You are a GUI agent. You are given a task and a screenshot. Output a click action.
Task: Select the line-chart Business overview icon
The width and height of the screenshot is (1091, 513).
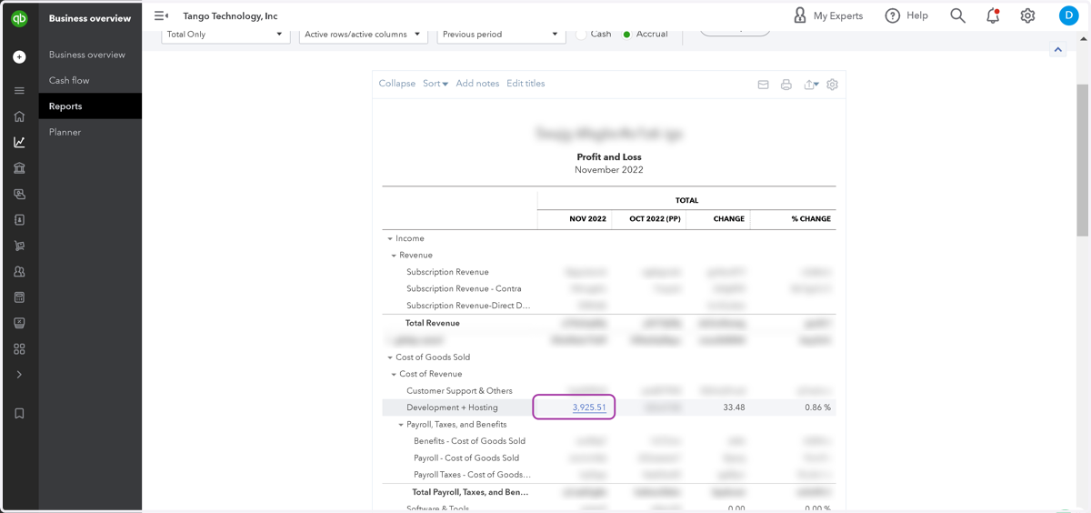click(x=19, y=142)
